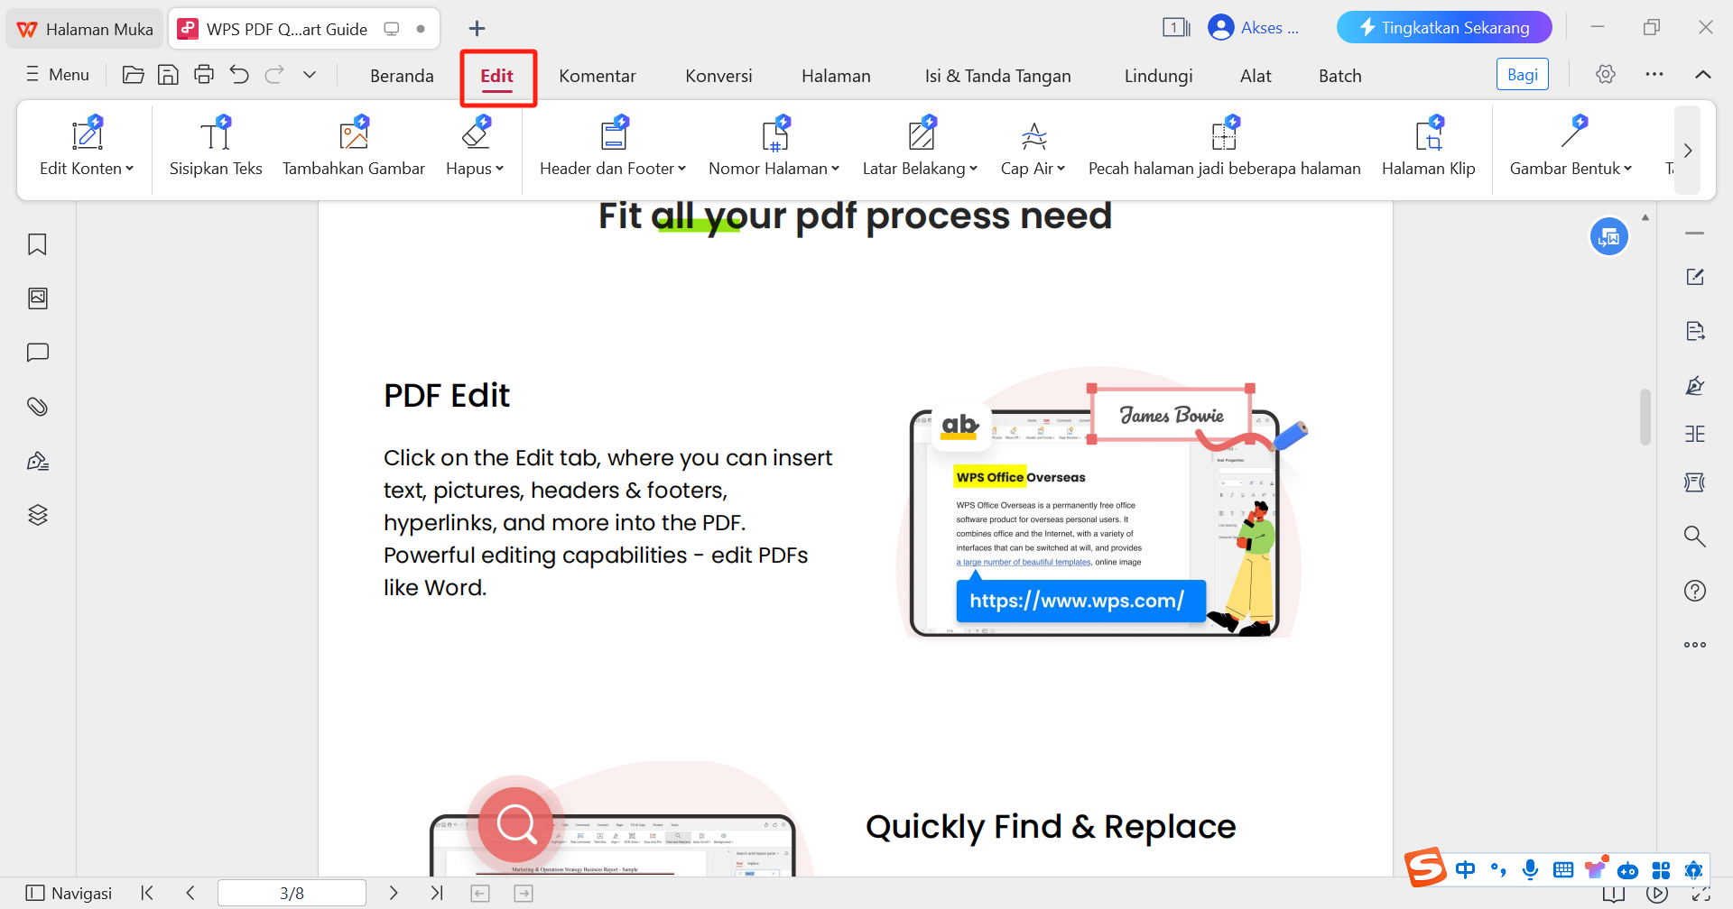
Task: Click the page number field showing 3/8
Action: coord(292,893)
